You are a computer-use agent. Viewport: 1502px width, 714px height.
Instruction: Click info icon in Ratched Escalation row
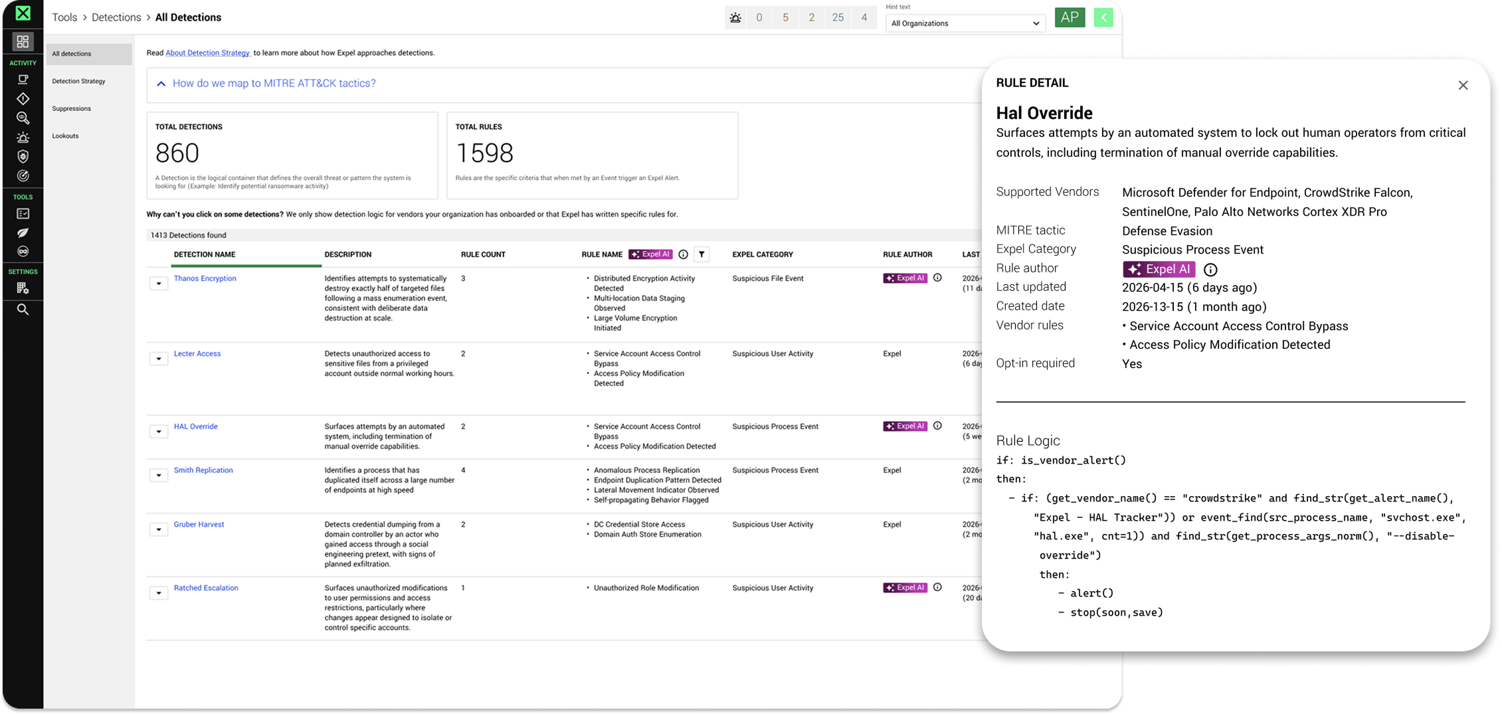coord(937,587)
